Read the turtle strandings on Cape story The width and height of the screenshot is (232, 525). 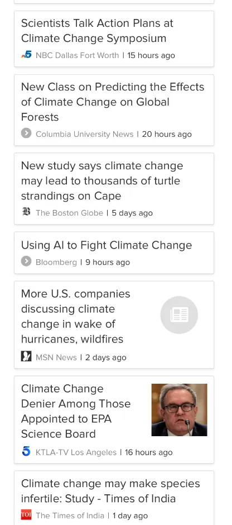pyautogui.click(x=102, y=181)
